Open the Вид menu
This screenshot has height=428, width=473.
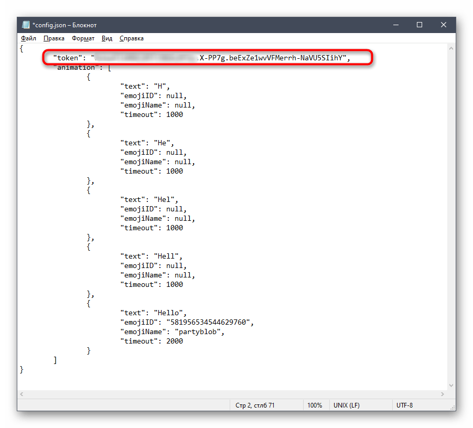pos(107,38)
